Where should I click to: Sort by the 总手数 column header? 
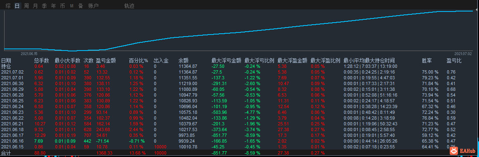pyautogui.click(x=42, y=60)
